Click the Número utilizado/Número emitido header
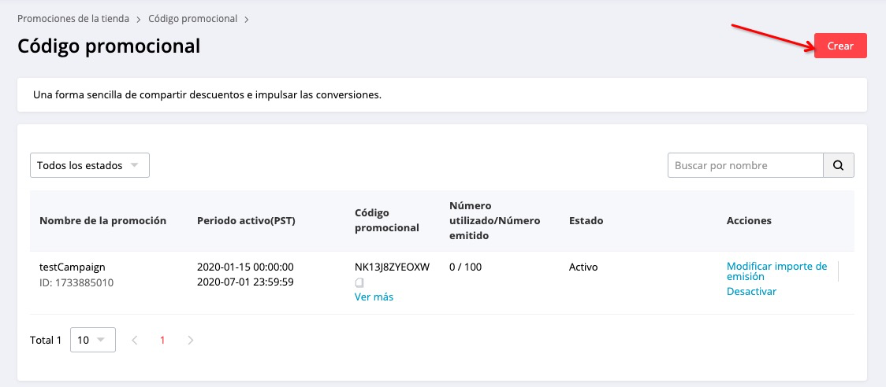Image resolution: width=886 pixels, height=387 pixels. [x=494, y=220]
